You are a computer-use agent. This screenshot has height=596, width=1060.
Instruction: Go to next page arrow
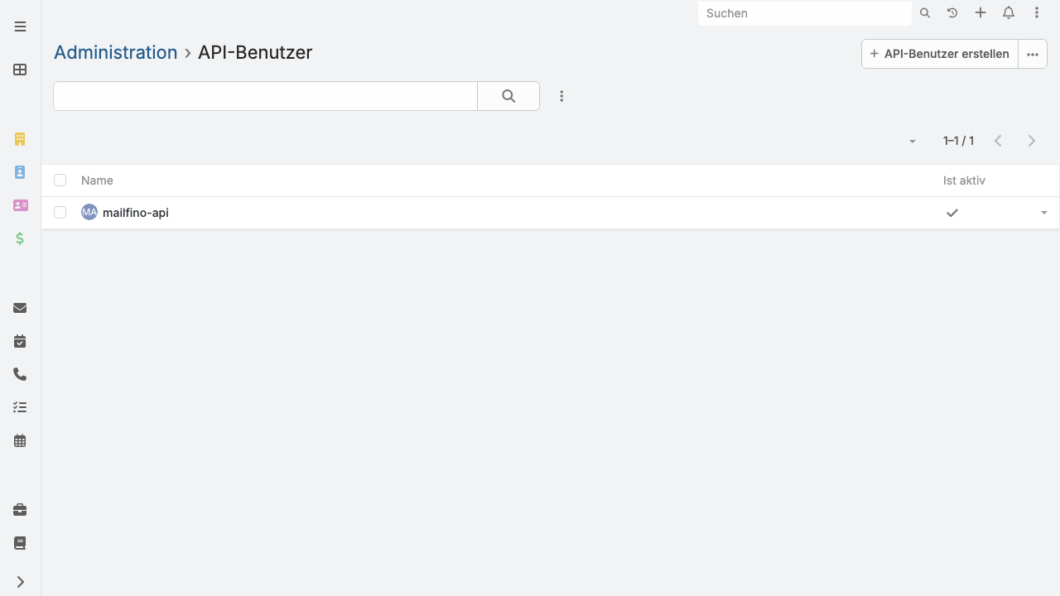(x=1032, y=141)
